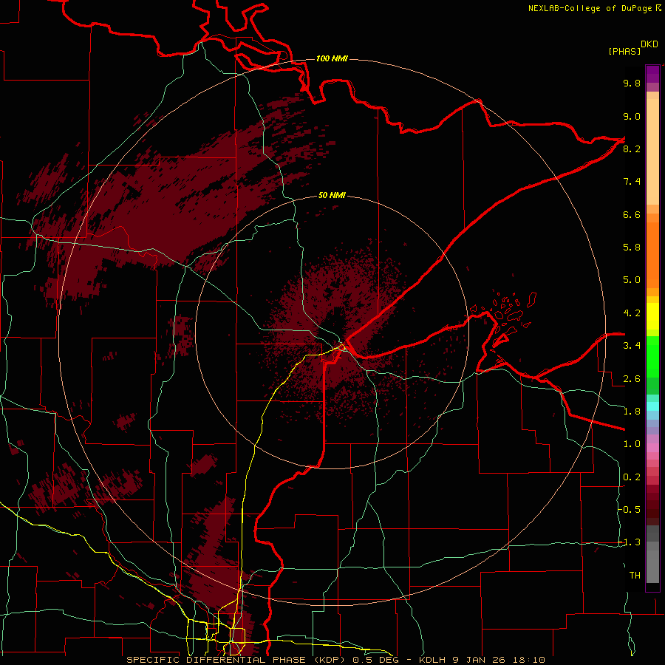The image size is (665, 665).
Task: Click the 9.8 value on color scale
Action: tap(632, 83)
